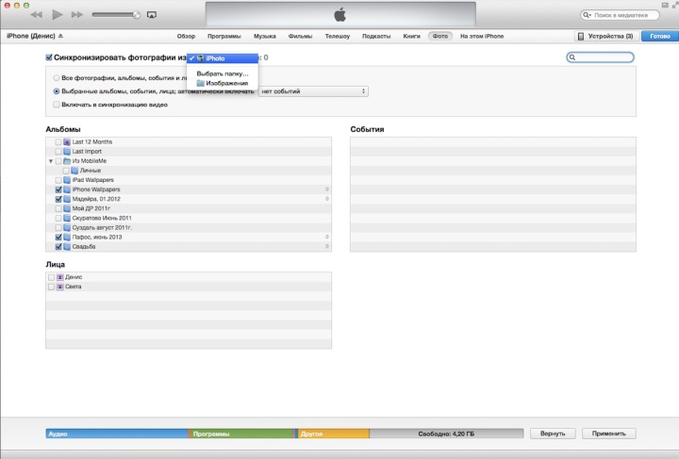Collapse the Из MobileMe folder
Screen dimensions: 679x459
click(49, 160)
